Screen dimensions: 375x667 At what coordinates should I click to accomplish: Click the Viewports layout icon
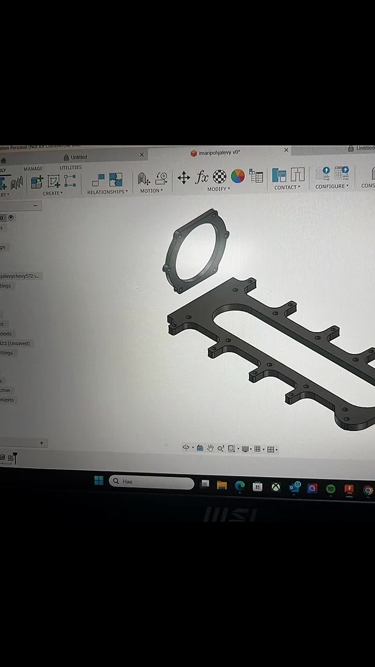click(x=270, y=450)
